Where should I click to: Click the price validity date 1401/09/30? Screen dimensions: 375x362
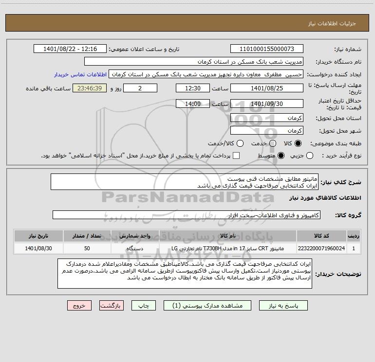point(267,103)
